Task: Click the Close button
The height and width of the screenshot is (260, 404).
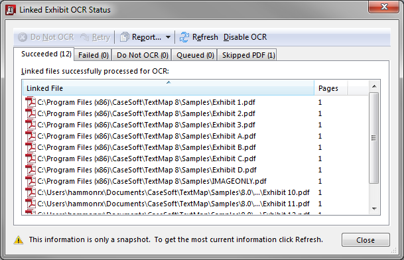Action: point(366,240)
